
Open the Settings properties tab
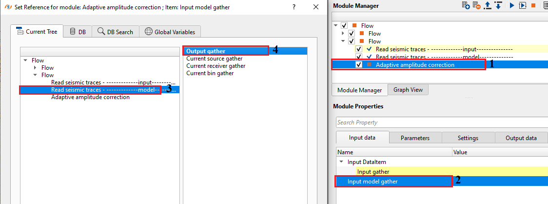point(468,138)
